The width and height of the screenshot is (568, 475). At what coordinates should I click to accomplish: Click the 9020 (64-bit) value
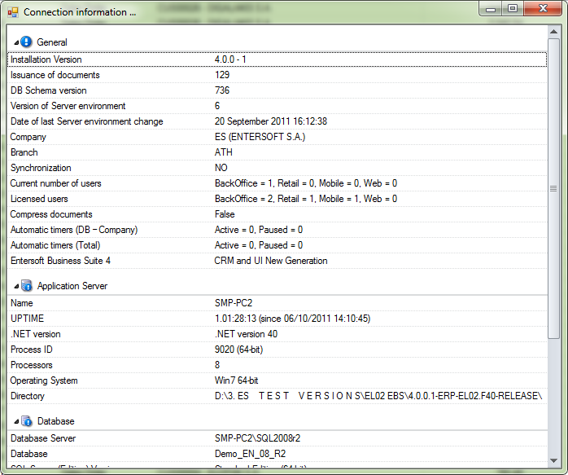click(x=238, y=350)
